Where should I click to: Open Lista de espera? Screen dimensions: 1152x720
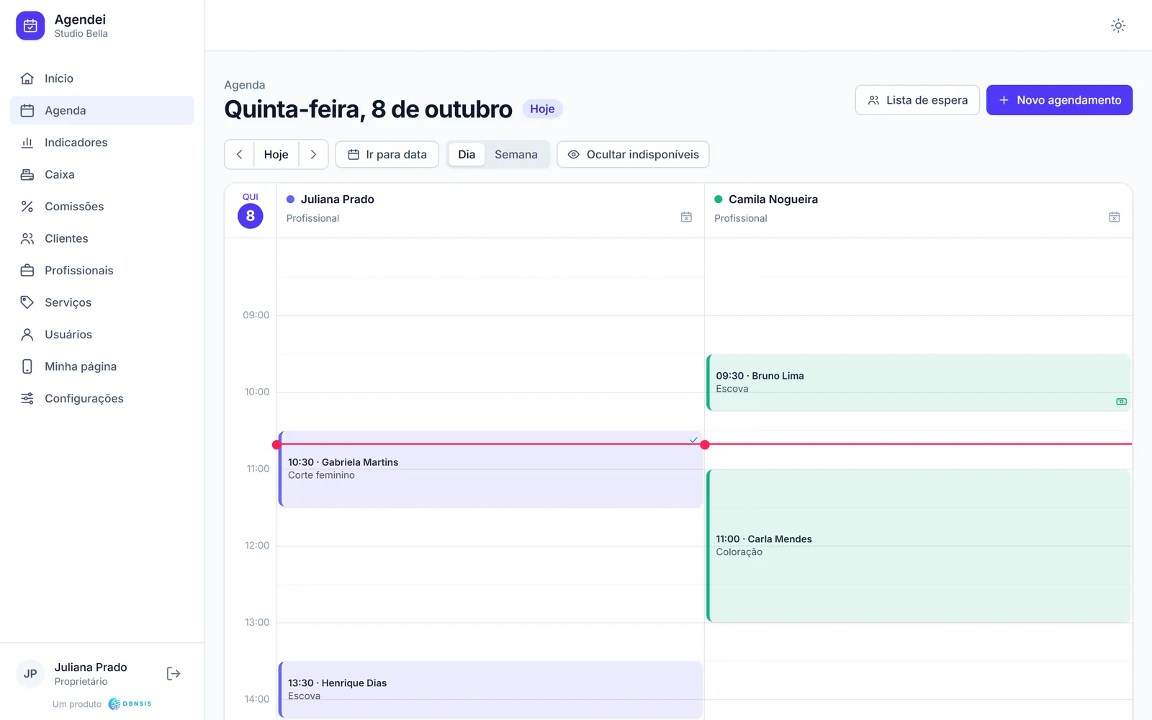pyautogui.click(x=917, y=100)
